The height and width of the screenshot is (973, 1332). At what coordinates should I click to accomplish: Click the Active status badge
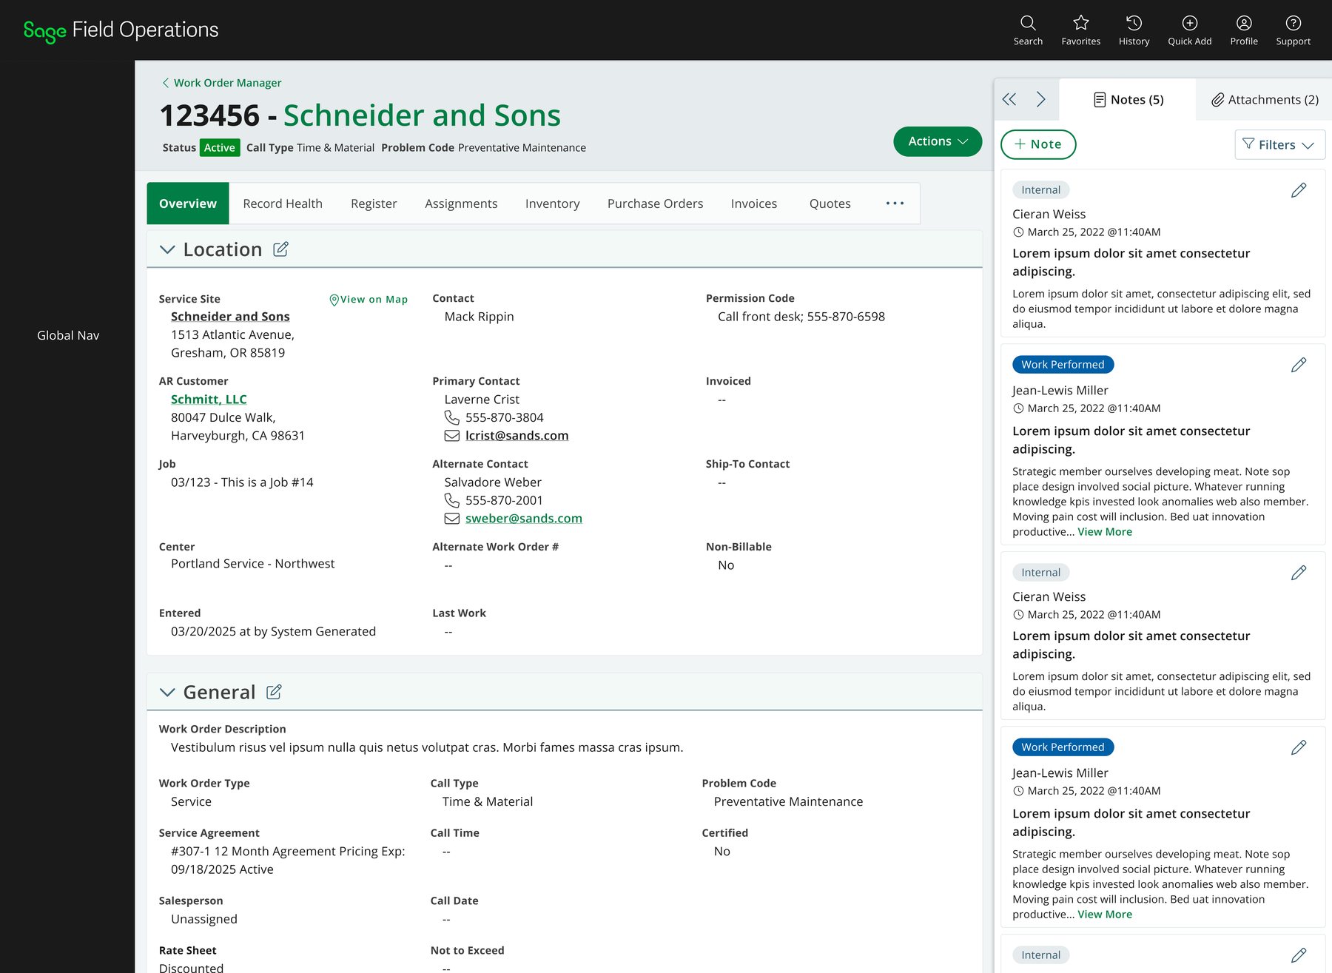click(x=220, y=148)
